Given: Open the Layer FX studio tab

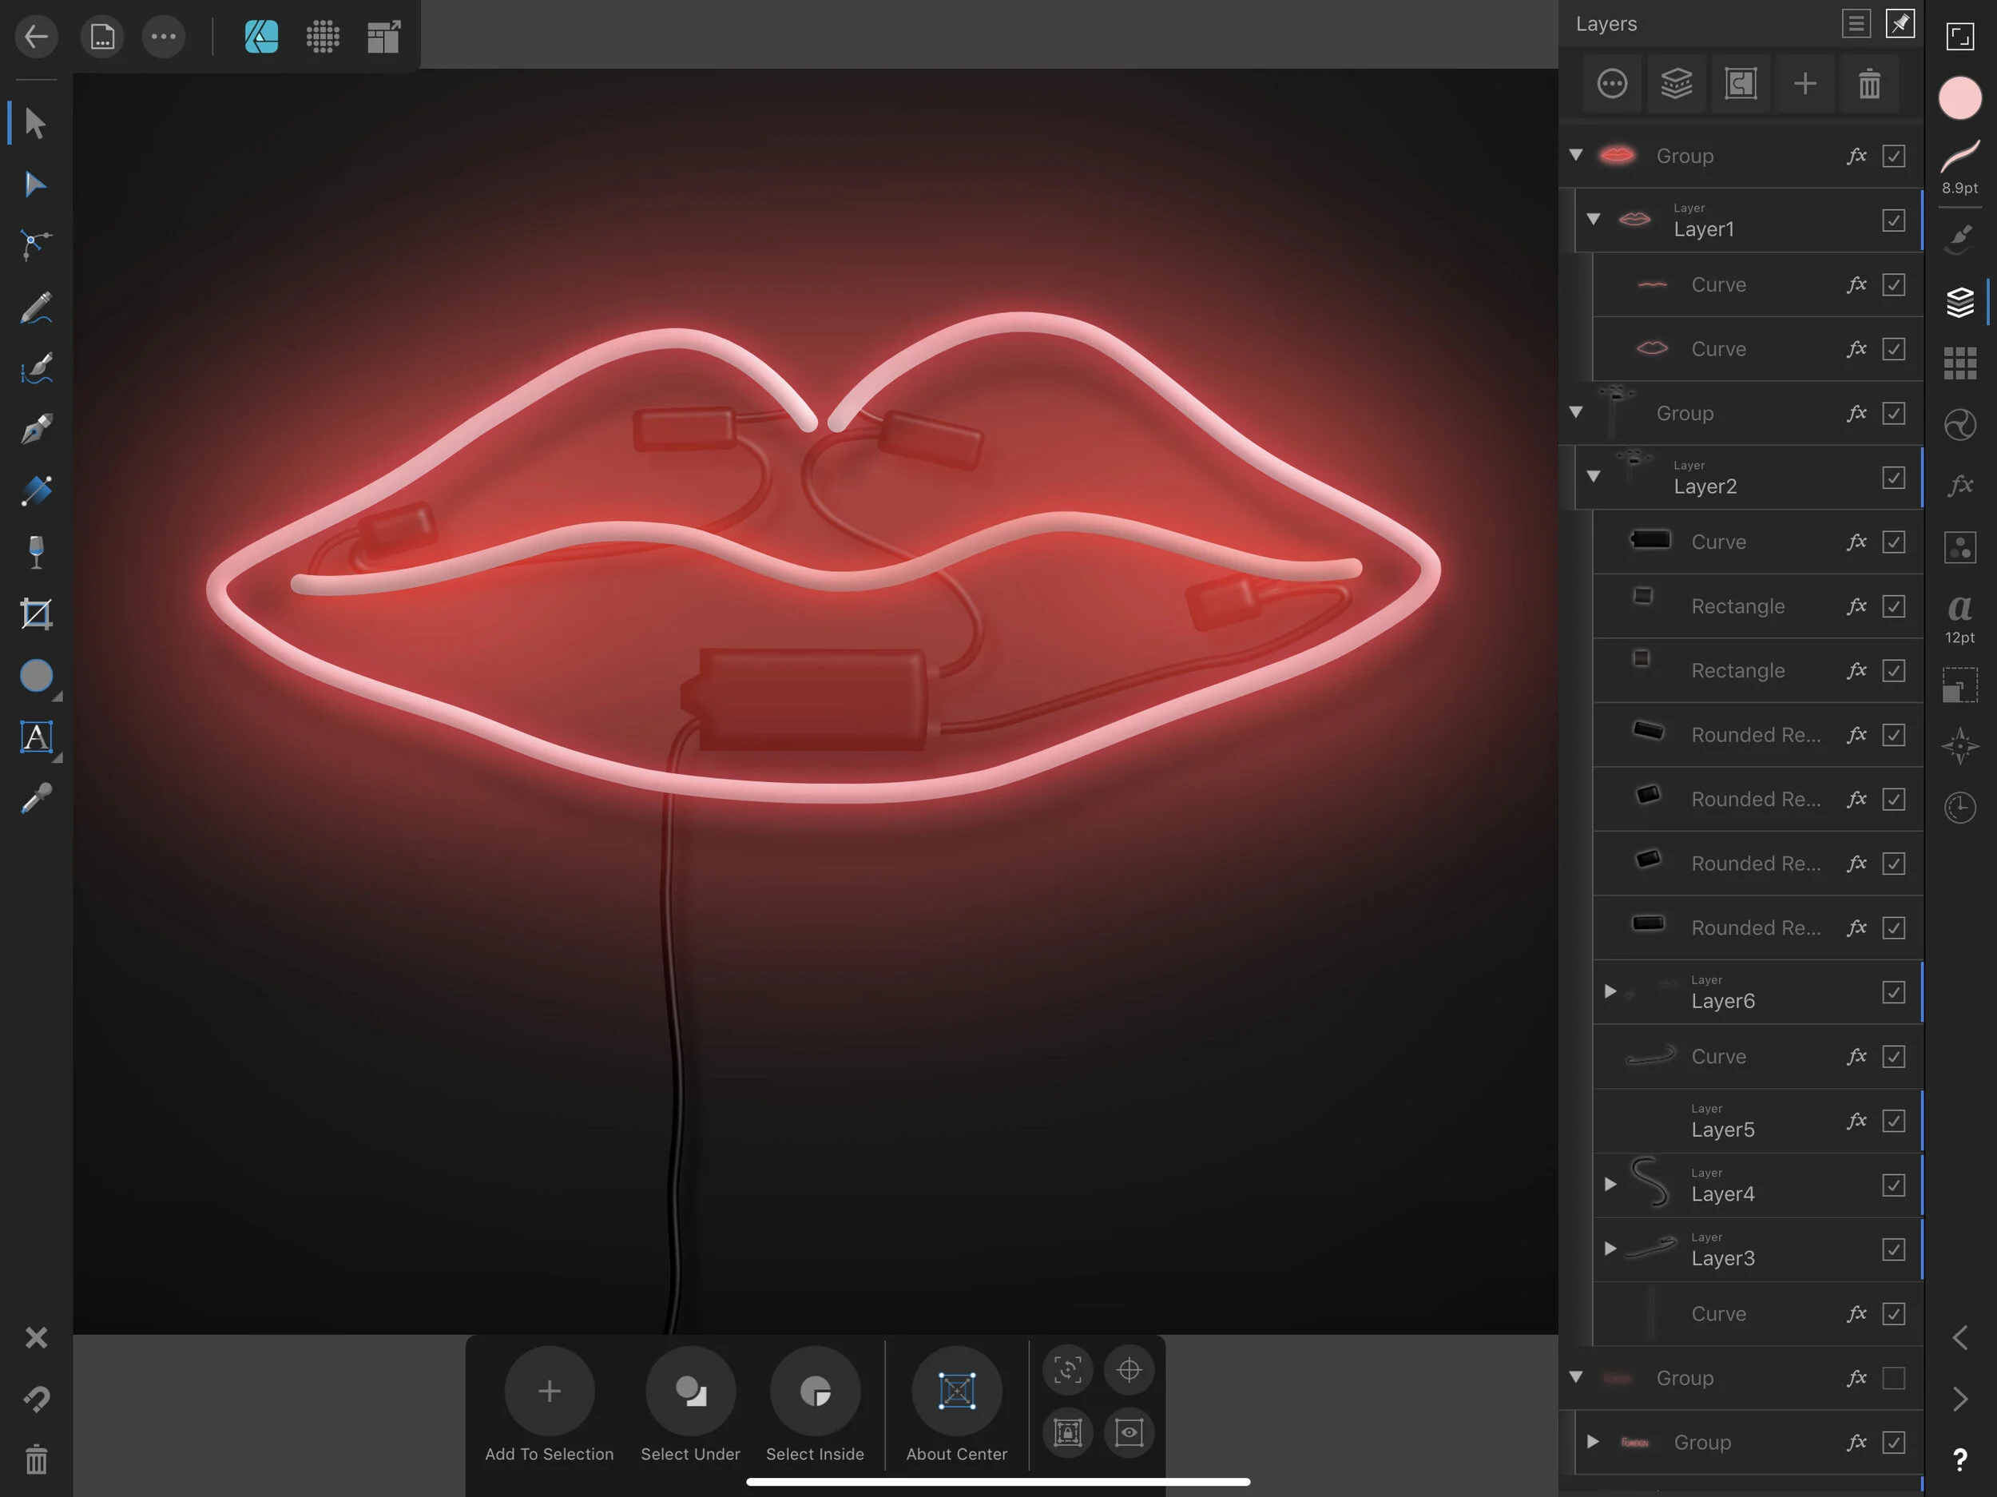Looking at the screenshot, I should (1959, 486).
